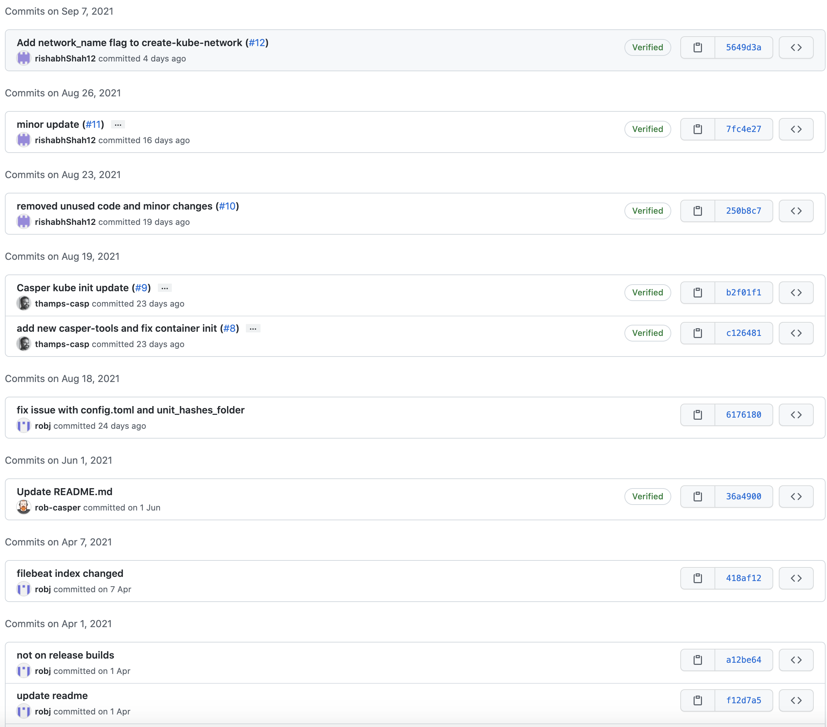Viewport: 827px width, 727px height.
Task: Copy full SHA for commit 6176180
Action: pos(697,415)
